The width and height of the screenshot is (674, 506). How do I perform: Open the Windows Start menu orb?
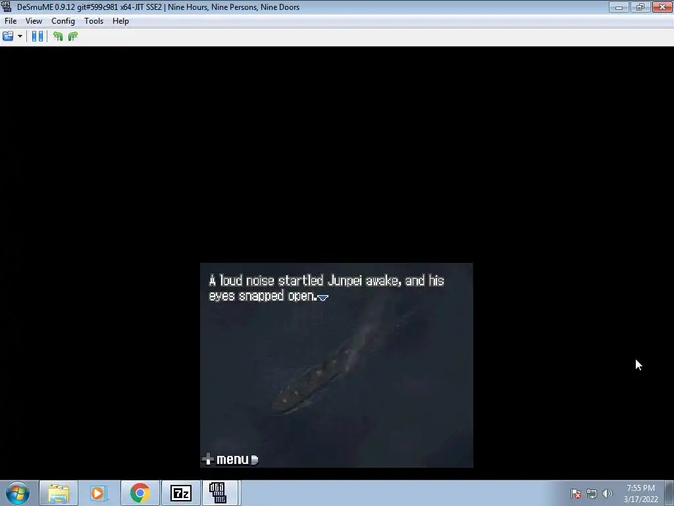click(18, 493)
